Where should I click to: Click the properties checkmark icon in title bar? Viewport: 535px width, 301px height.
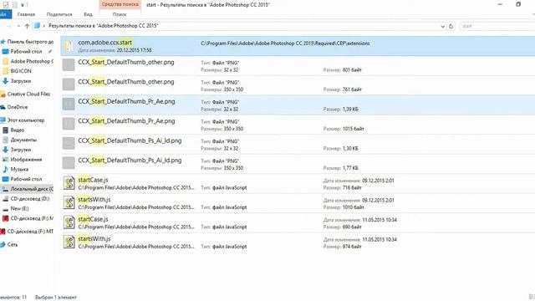pos(6,5)
